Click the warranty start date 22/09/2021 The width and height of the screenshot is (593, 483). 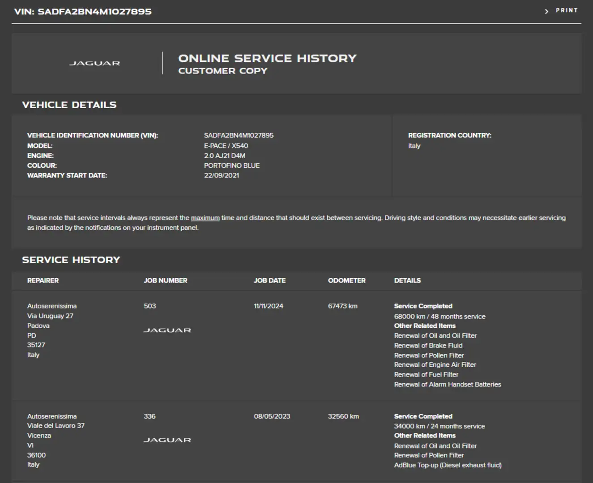pos(222,175)
